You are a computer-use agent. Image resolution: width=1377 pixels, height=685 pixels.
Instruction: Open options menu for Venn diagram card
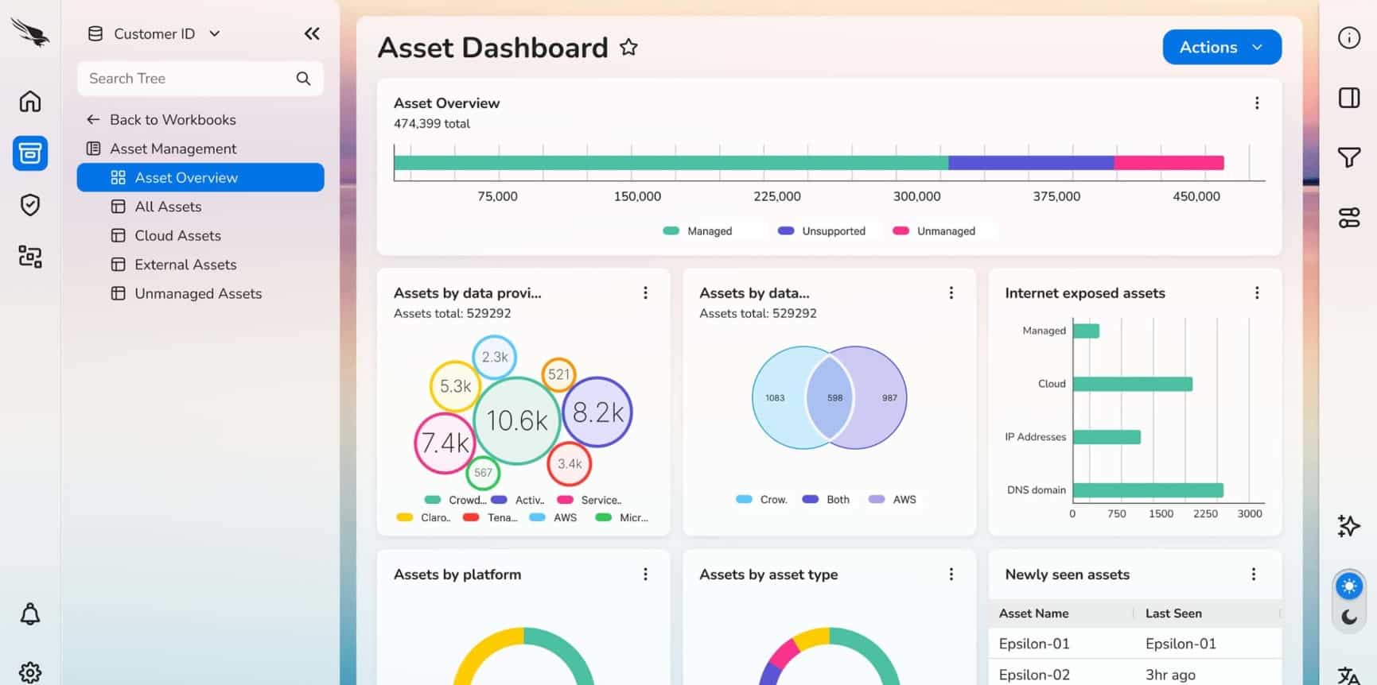tap(951, 293)
